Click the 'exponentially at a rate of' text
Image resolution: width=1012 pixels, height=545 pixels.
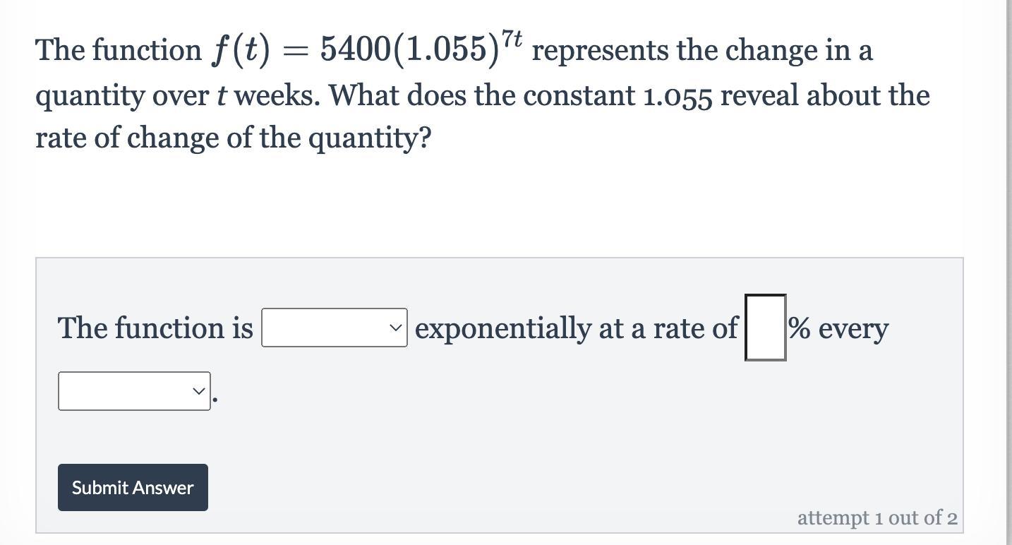pyautogui.click(x=575, y=328)
